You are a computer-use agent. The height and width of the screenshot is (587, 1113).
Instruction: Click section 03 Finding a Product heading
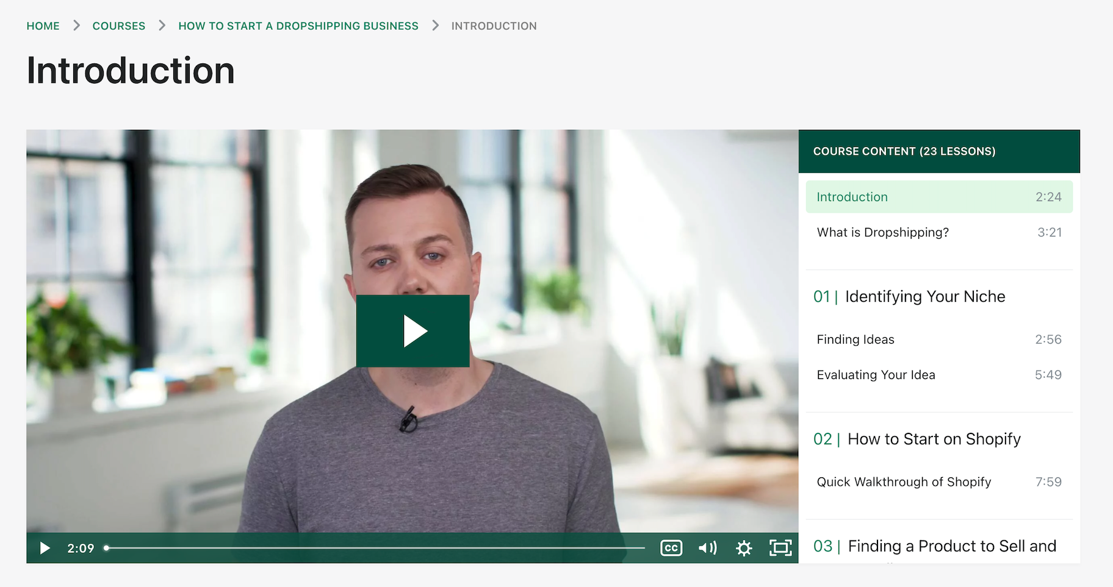point(935,546)
